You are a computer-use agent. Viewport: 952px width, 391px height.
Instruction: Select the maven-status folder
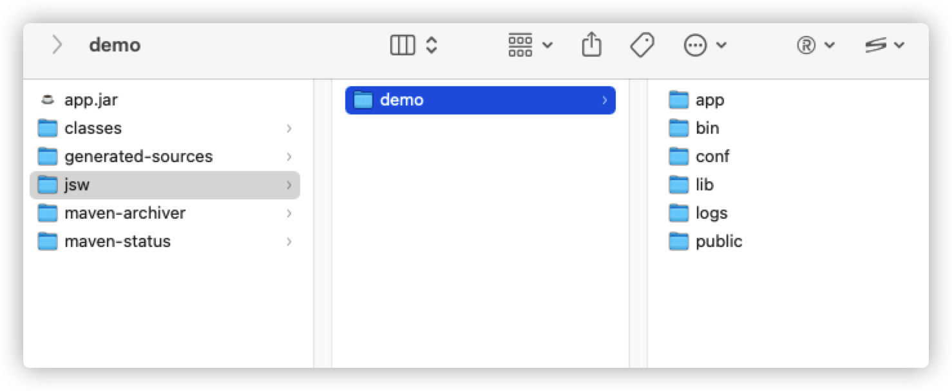point(117,242)
